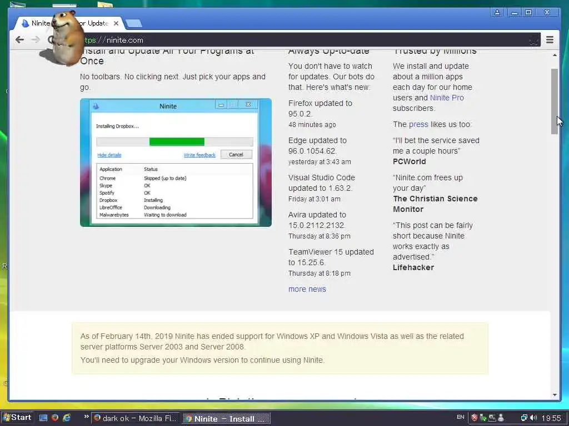The width and height of the screenshot is (569, 426).
Task: Click the green-arrow tray icon beside the shield
Action: coord(483,418)
